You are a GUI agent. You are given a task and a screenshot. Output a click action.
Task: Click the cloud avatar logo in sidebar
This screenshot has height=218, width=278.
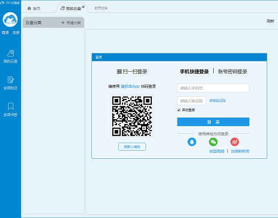10,20
